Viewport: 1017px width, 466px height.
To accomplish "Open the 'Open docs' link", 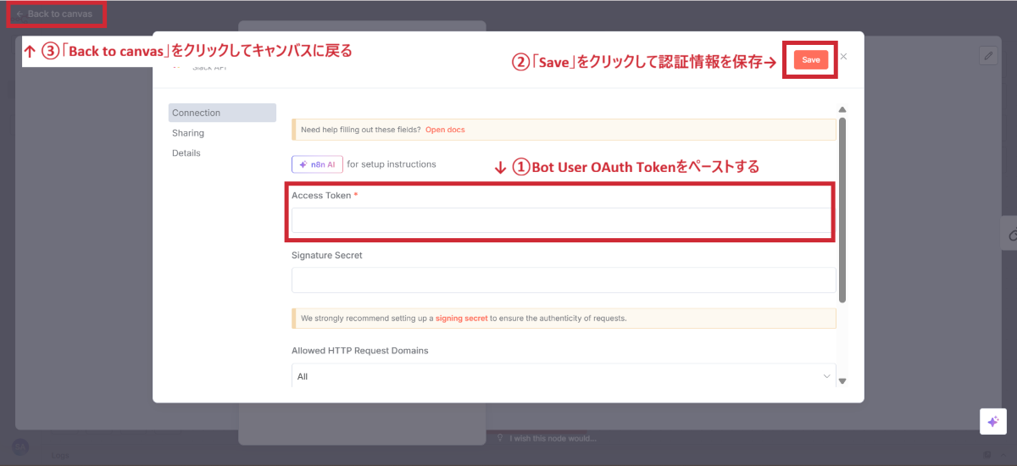I will click(445, 130).
